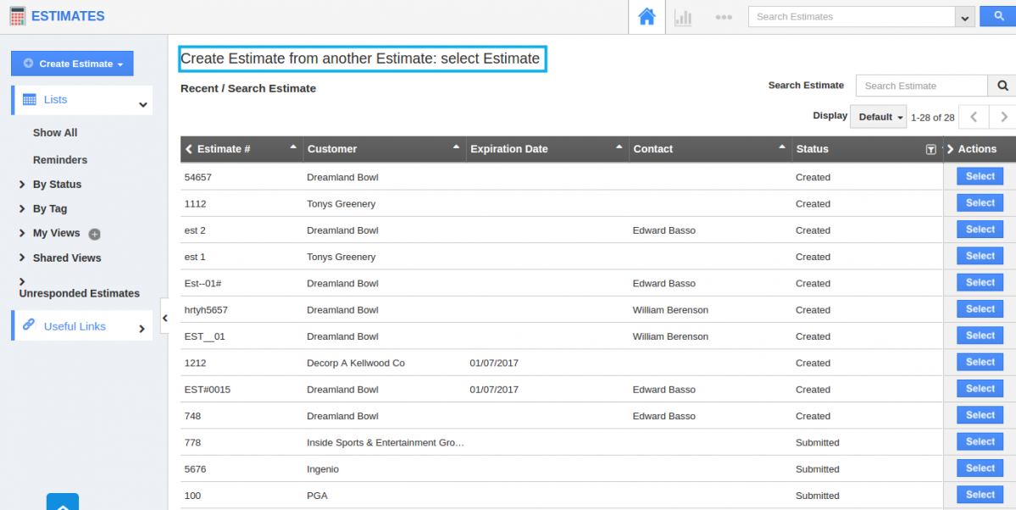Image resolution: width=1016 pixels, height=510 pixels.
Task: Click 01/07/2017 date in row 1212
Action: coord(494,363)
